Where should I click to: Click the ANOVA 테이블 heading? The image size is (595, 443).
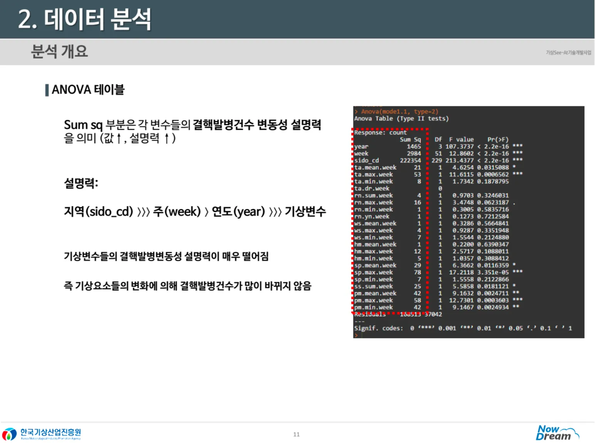(x=88, y=90)
